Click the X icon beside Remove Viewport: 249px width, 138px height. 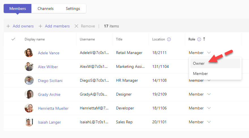[76, 26]
